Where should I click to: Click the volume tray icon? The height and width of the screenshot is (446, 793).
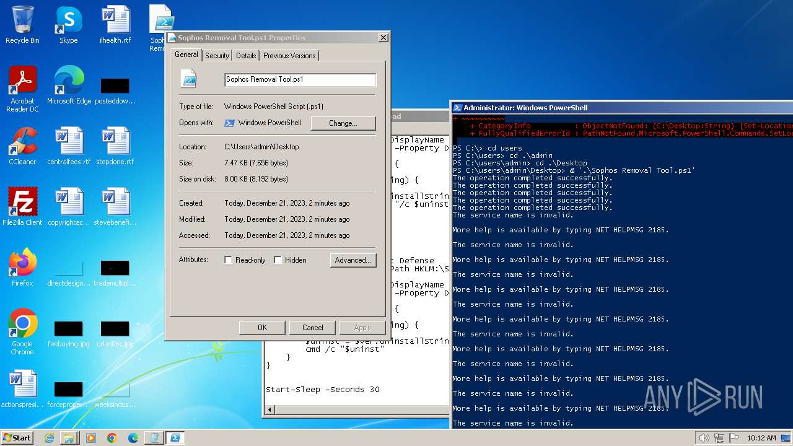tap(704, 438)
